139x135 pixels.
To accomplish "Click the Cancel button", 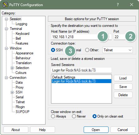I will click(x=123, y=130).
